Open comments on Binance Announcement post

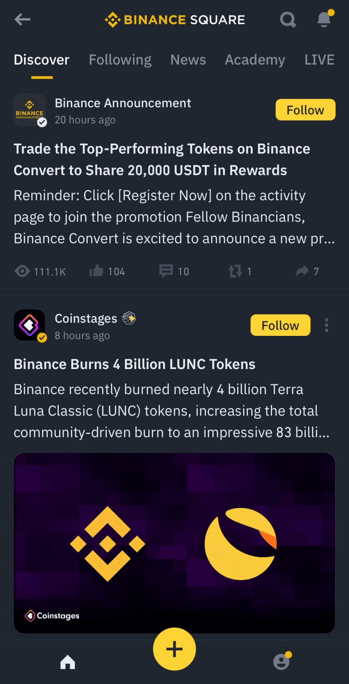click(166, 272)
